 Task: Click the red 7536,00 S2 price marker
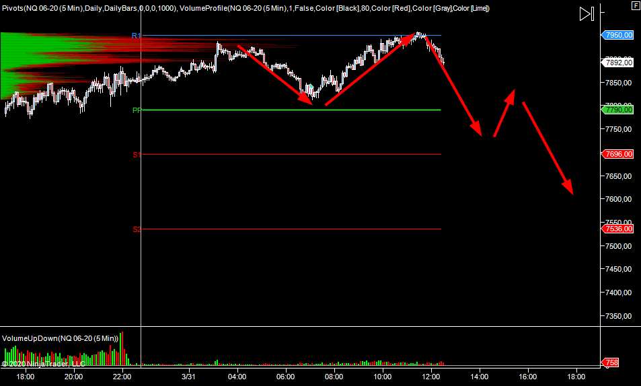(x=619, y=229)
